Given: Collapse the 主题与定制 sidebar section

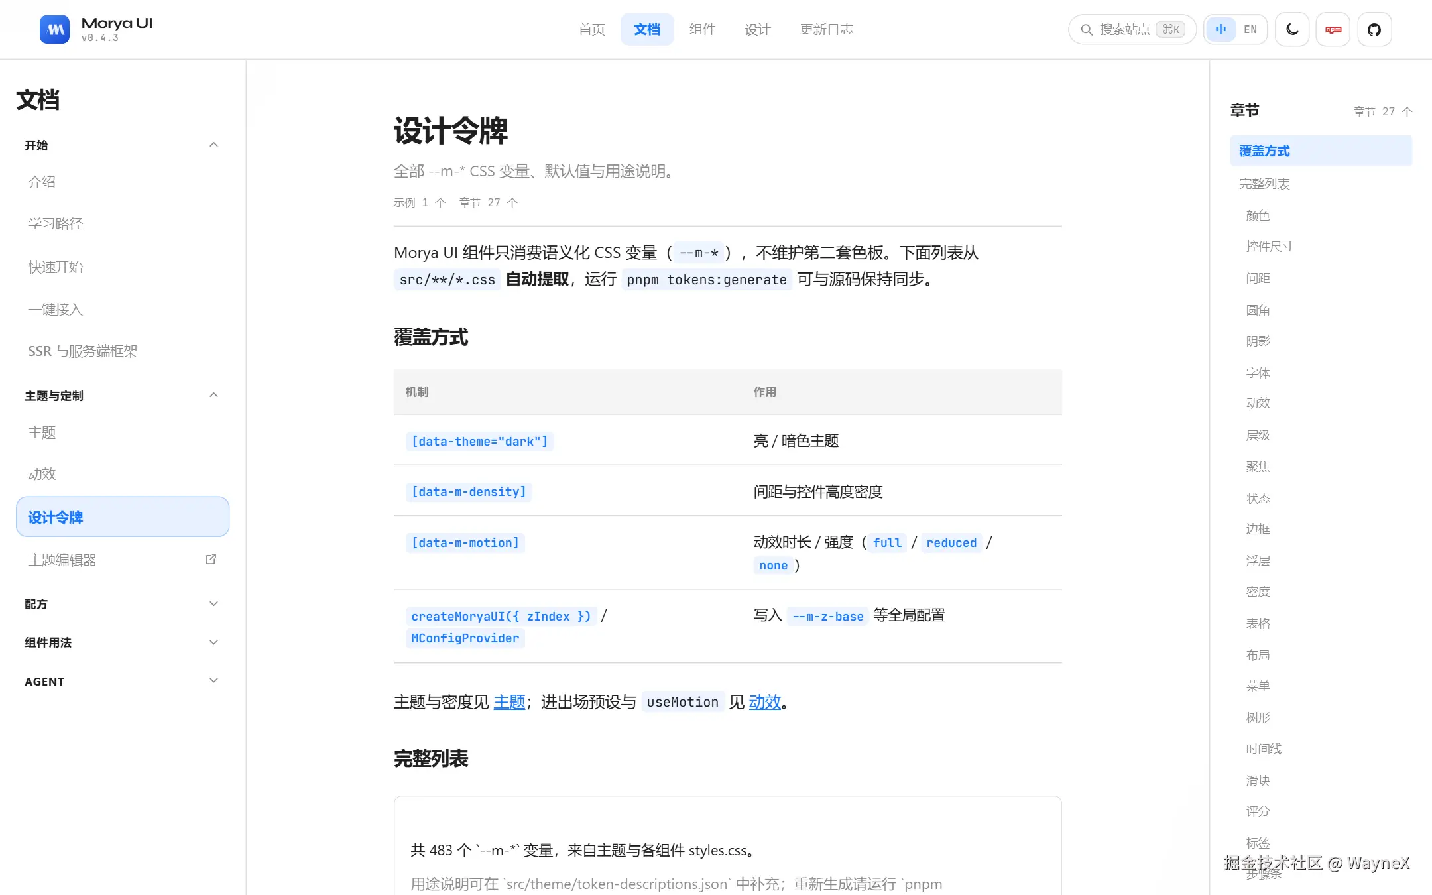Looking at the screenshot, I should pos(122,396).
